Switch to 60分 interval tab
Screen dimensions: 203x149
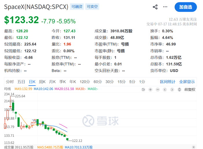point(98,82)
